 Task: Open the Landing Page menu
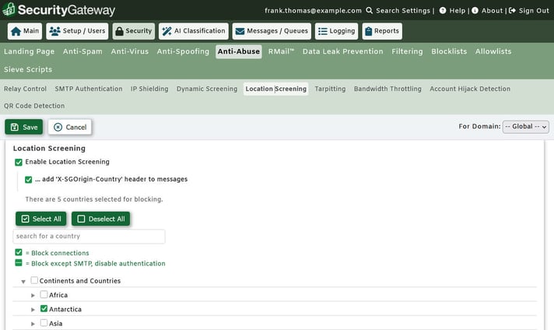click(x=30, y=51)
